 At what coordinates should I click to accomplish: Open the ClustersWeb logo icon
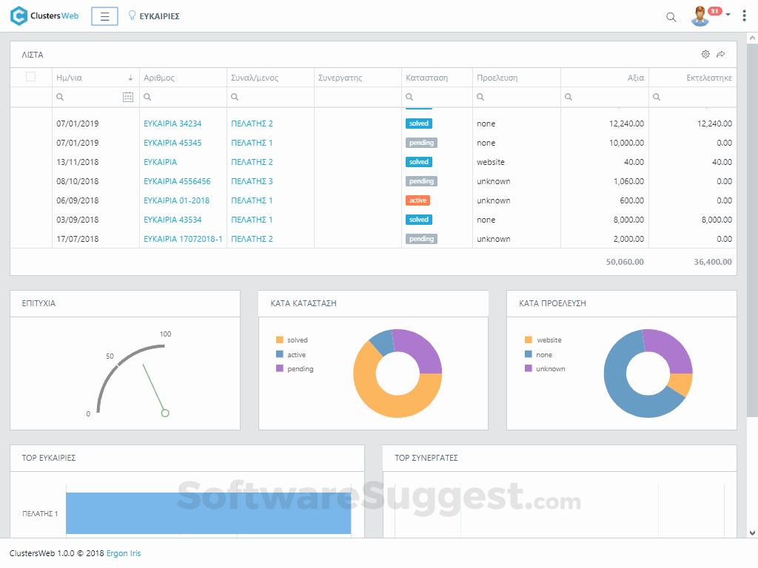click(21, 16)
